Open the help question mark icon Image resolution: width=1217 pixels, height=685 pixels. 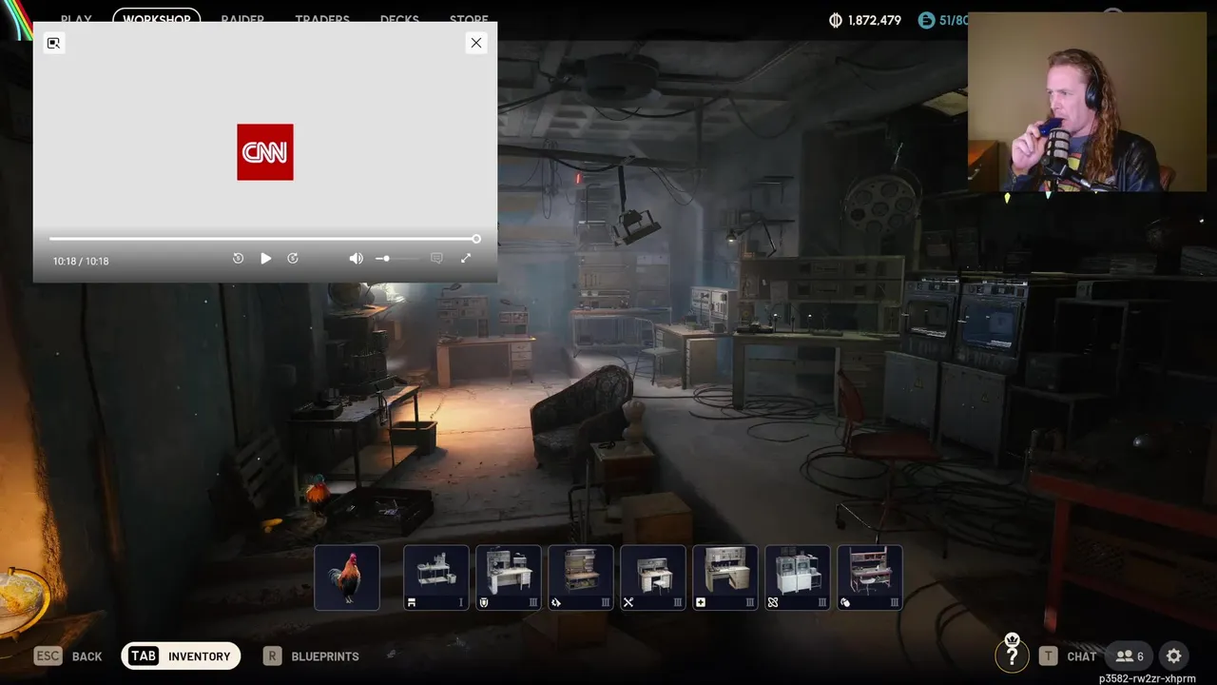tap(1012, 655)
